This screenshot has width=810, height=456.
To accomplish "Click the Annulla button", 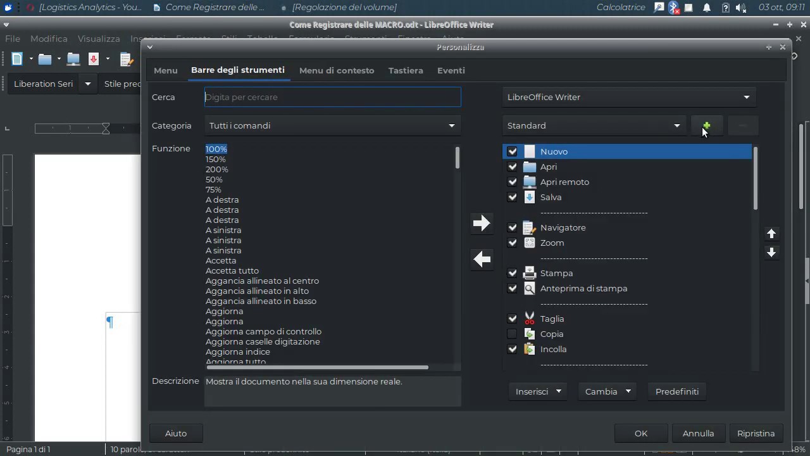I will (x=698, y=433).
